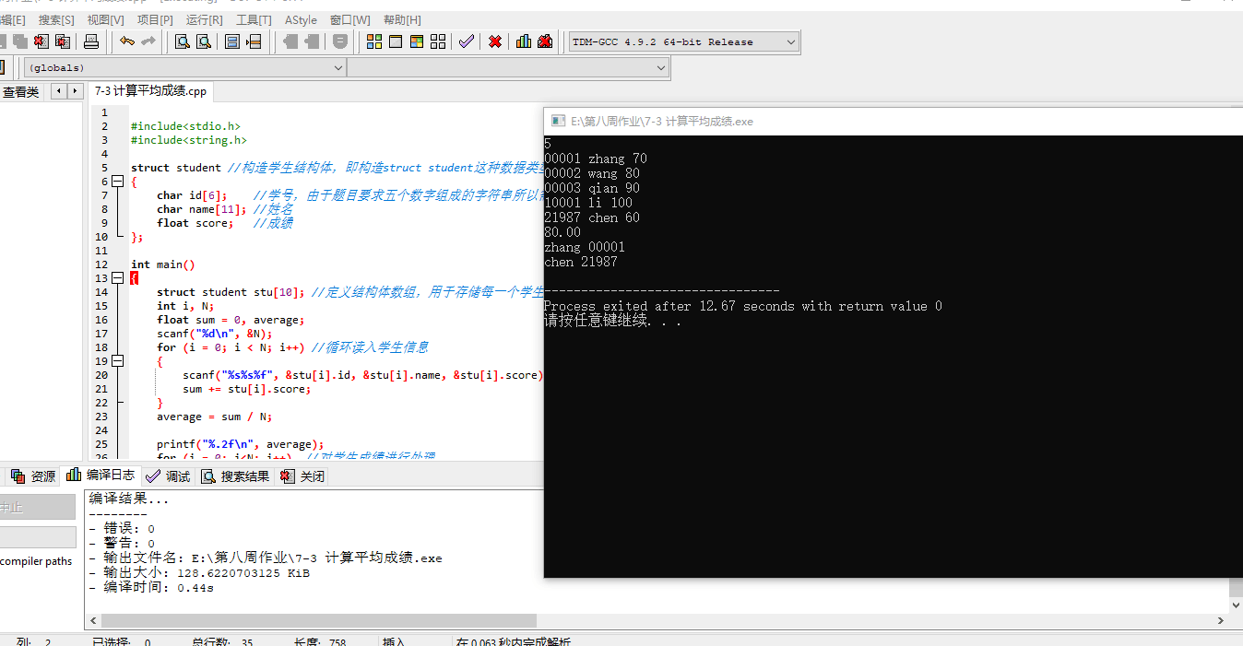
Task: Open the AStyle menu
Action: (x=301, y=19)
